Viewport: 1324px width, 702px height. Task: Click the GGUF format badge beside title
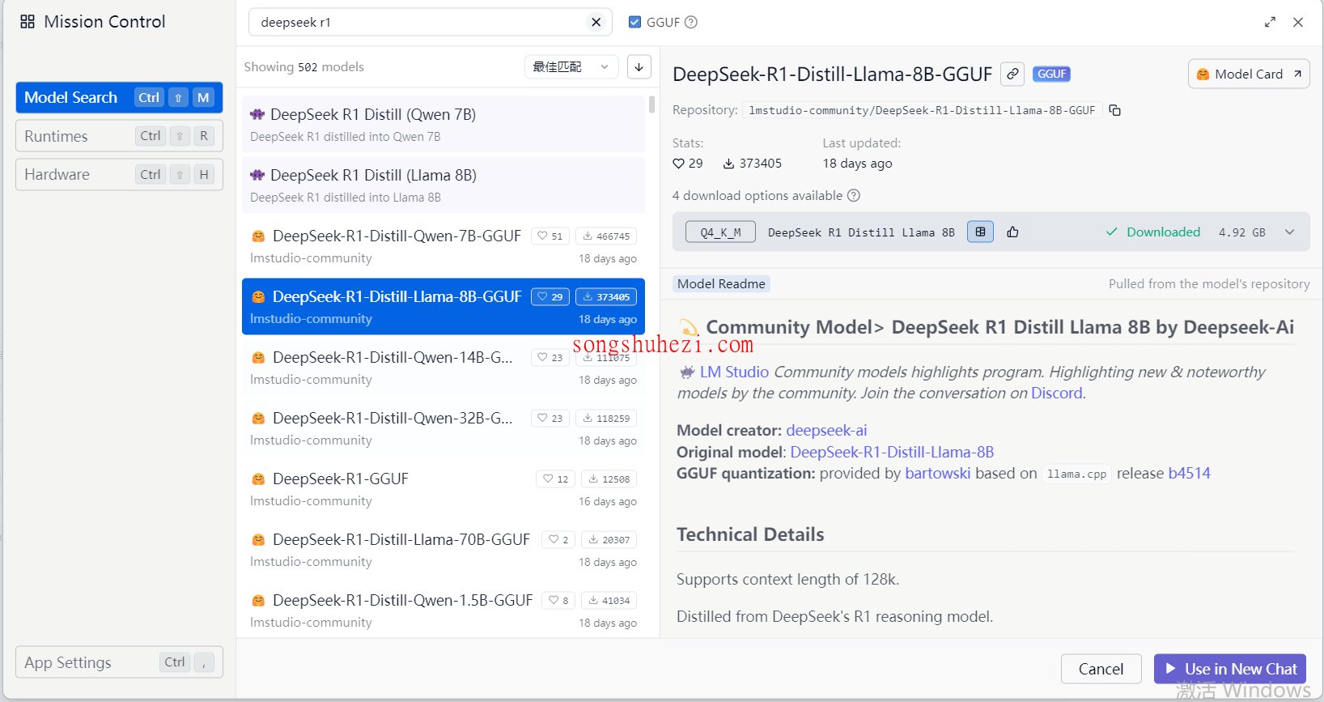click(1051, 74)
